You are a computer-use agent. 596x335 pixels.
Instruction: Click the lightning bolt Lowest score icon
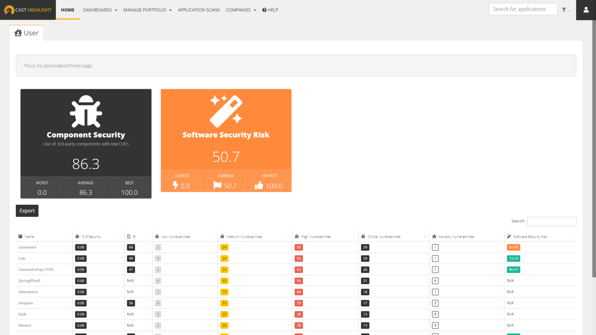point(175,186)
